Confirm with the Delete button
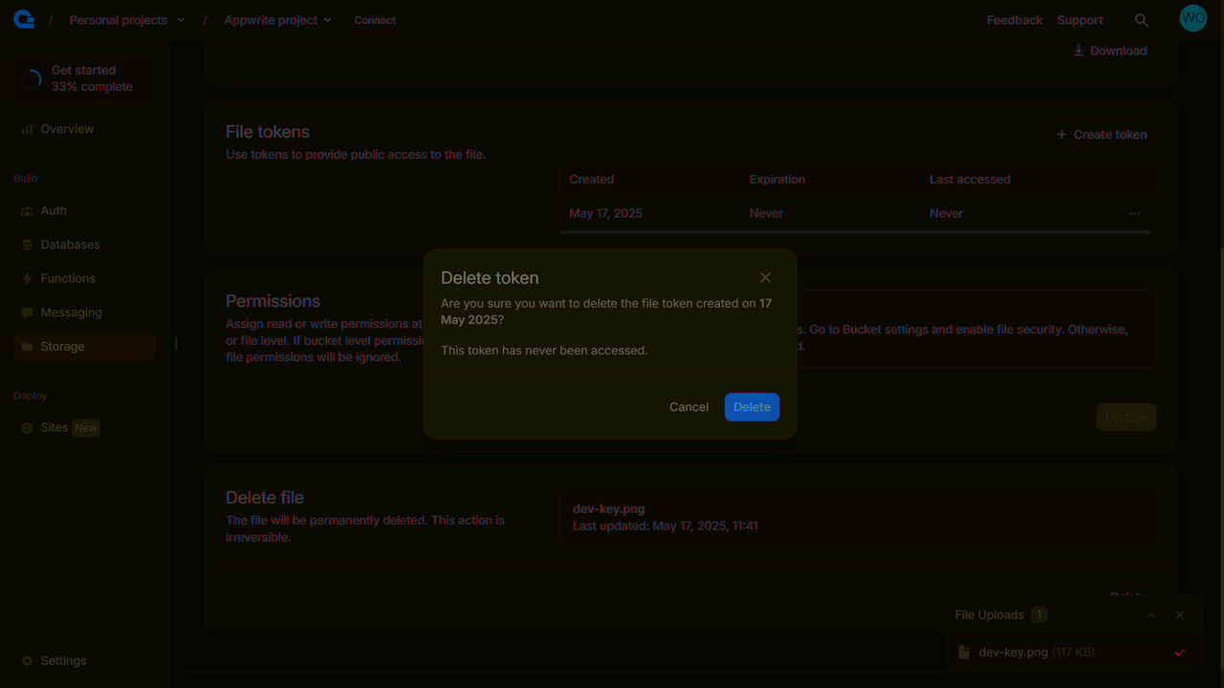This screenshot has width=1224, height=688. (x=752, y=406)
